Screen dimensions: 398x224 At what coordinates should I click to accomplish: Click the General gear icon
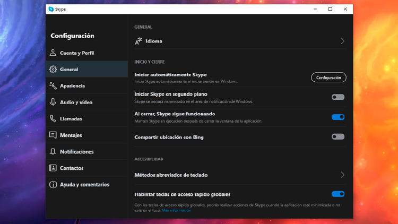click(53, 70)
